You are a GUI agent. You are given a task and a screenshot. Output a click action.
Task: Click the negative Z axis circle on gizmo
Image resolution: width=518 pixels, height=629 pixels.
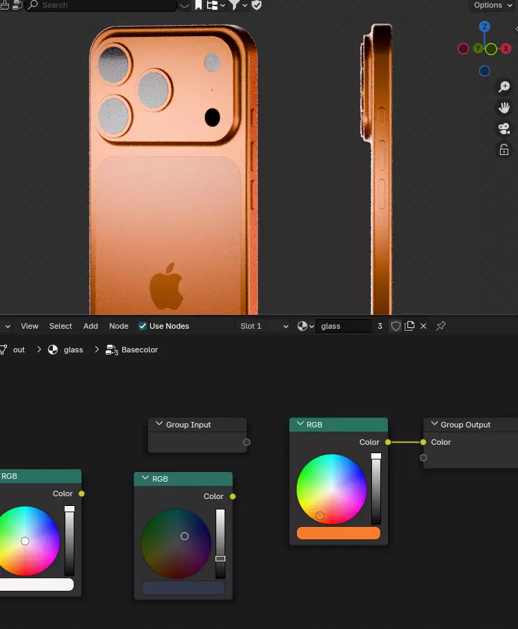click(485, 71)
